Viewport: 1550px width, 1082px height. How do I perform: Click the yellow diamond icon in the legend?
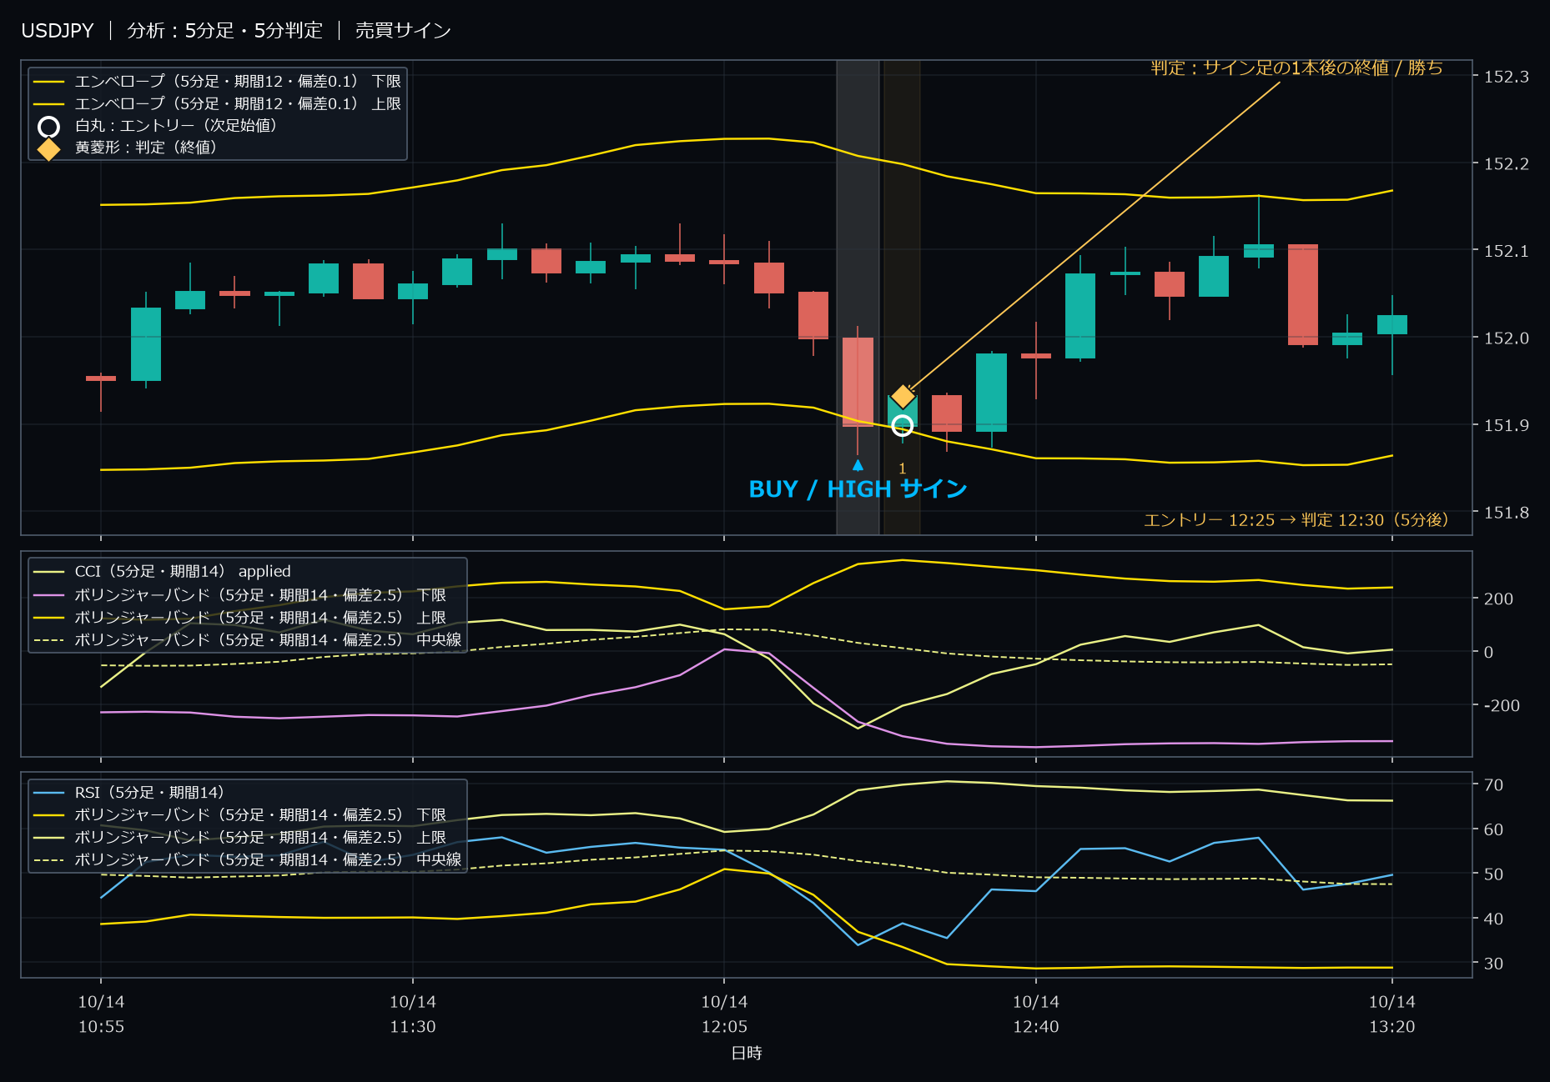(49, 148)
